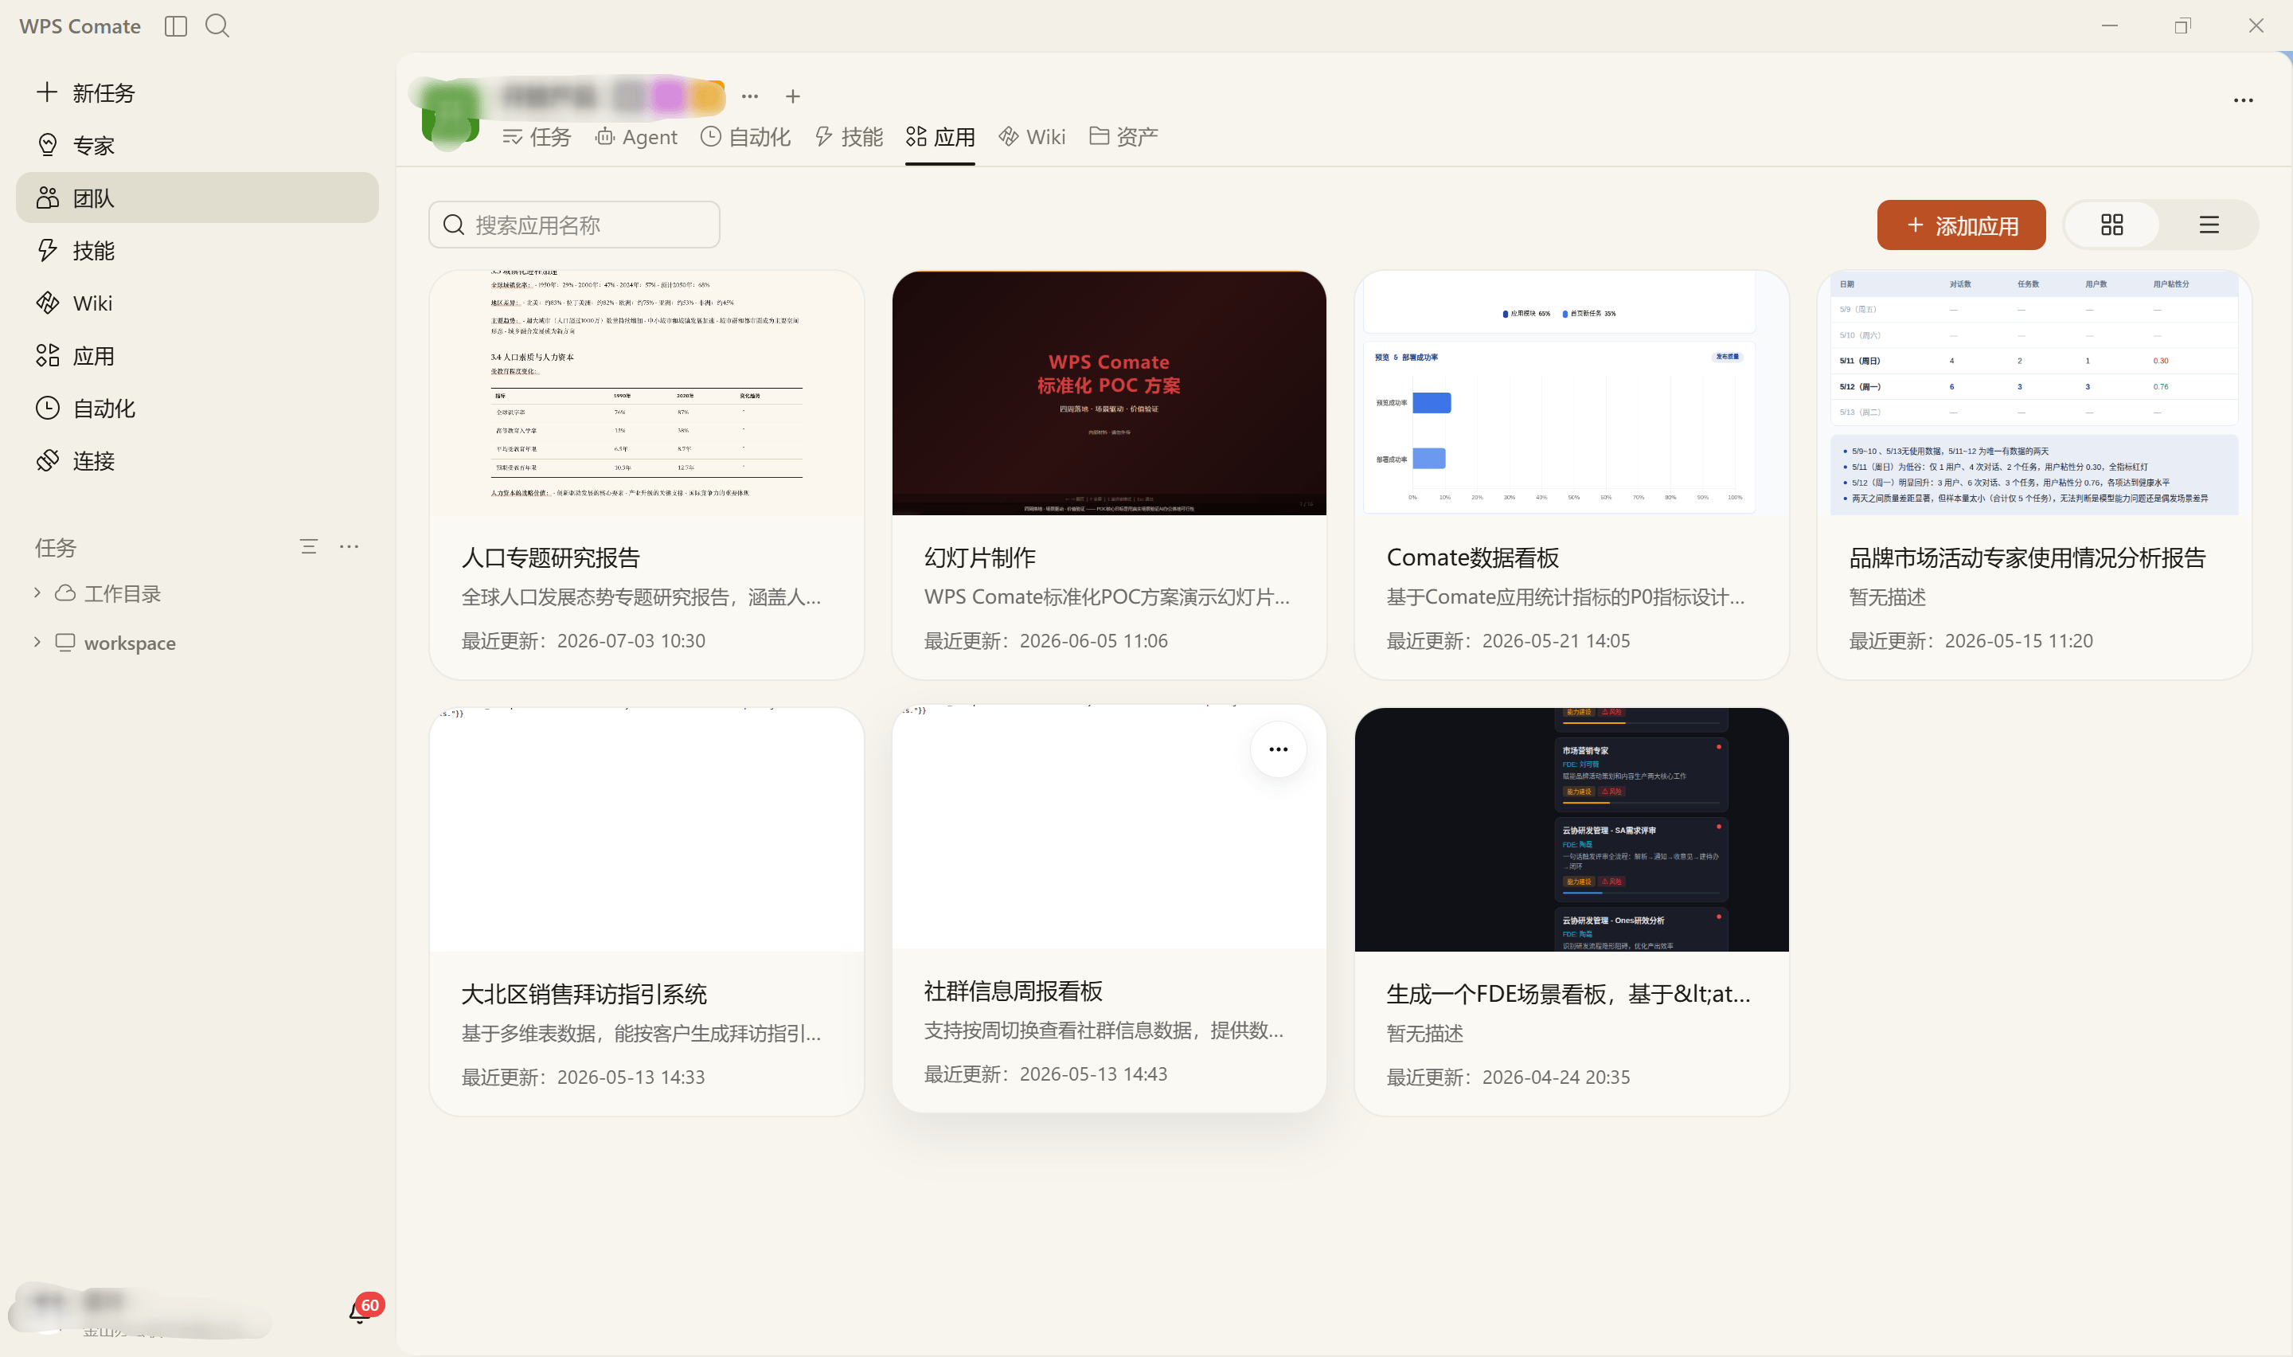2293x1357 pixels.
Task: Click the 幻灯片制作 title
Action: click(x=980, y=557)
